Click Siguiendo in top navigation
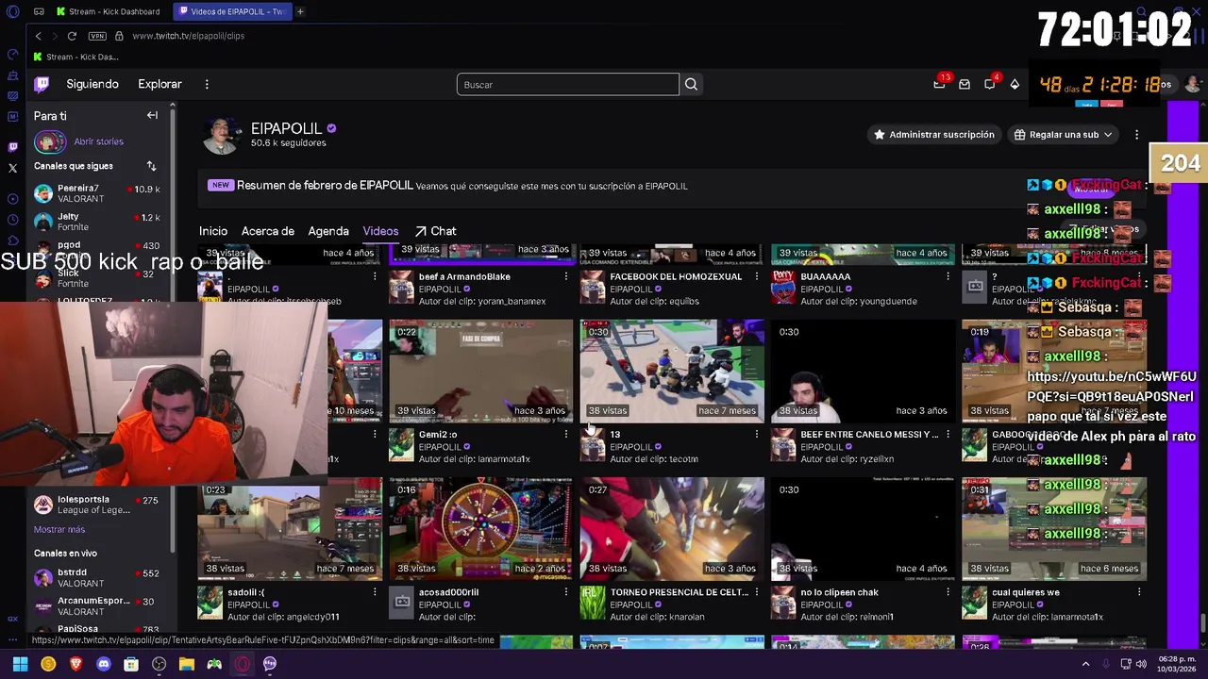Viewport: 1208px width, 679px height. (x=92, y=84)
